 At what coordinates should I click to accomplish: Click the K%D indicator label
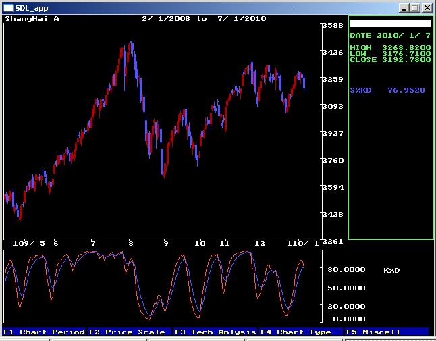point(391,270)
